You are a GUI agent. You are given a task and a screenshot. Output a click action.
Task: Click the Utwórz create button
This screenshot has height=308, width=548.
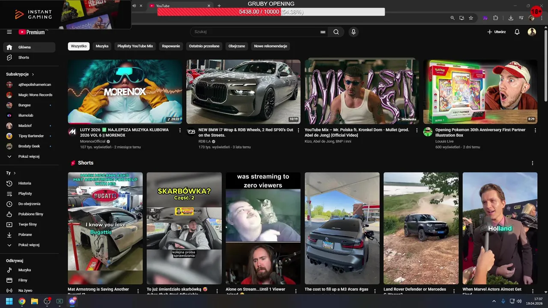pyautogui.click(x=497, y=32)
